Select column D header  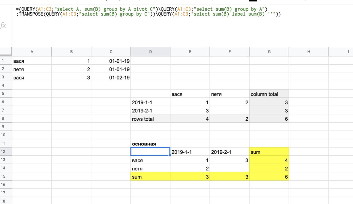(x=150, y=52)
